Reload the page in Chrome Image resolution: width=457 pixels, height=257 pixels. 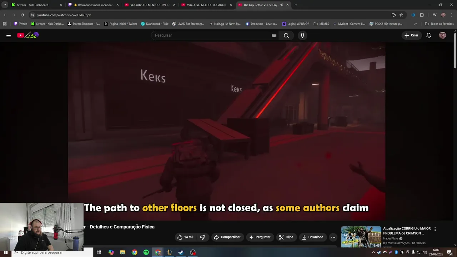(22, 15)
